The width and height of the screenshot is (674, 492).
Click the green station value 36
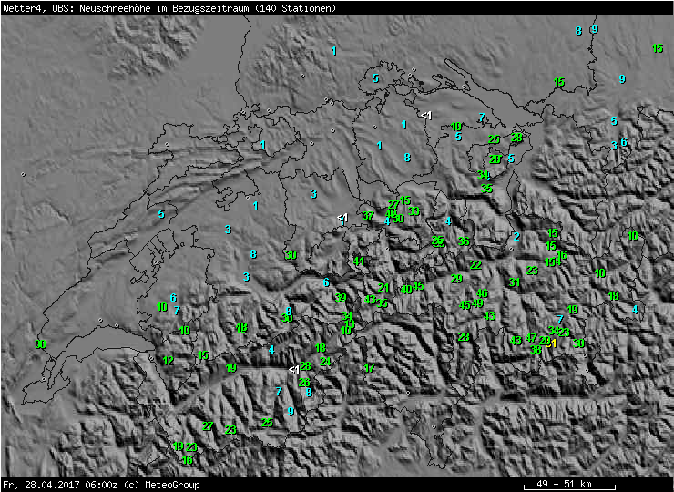[464, 241]
